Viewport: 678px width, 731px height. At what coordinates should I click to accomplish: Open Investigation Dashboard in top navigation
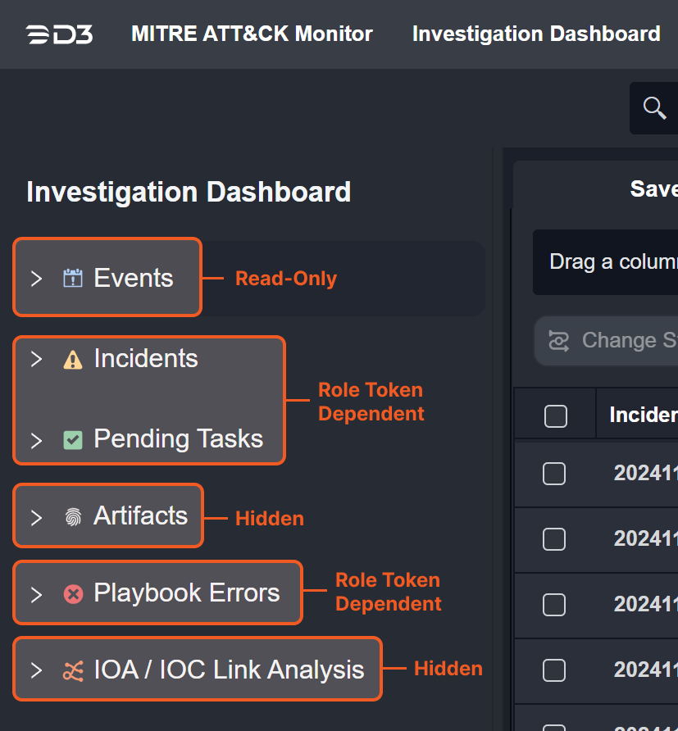coord(536,34)
